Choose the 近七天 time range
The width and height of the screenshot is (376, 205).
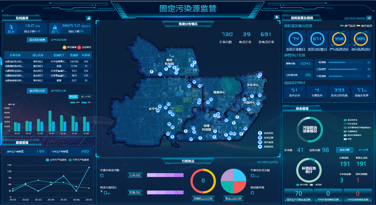[x=73, y=97]
